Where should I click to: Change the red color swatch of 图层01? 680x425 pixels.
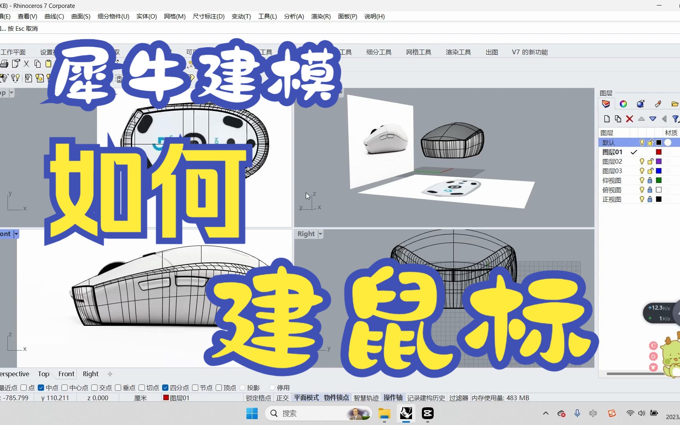tap(659, 152)
